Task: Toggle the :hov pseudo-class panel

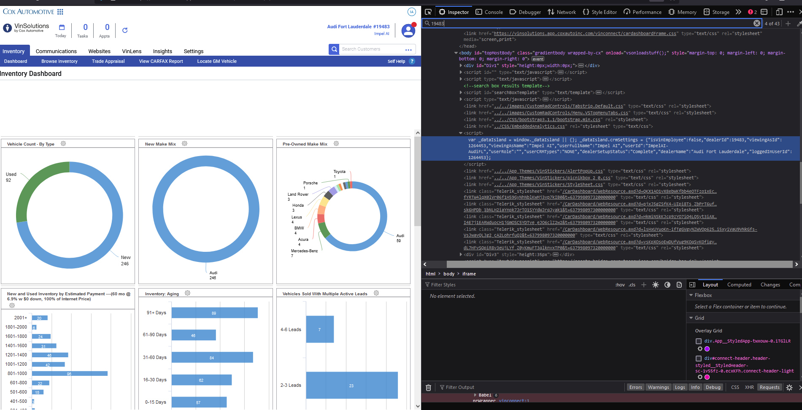Action: tap(620, 285)
